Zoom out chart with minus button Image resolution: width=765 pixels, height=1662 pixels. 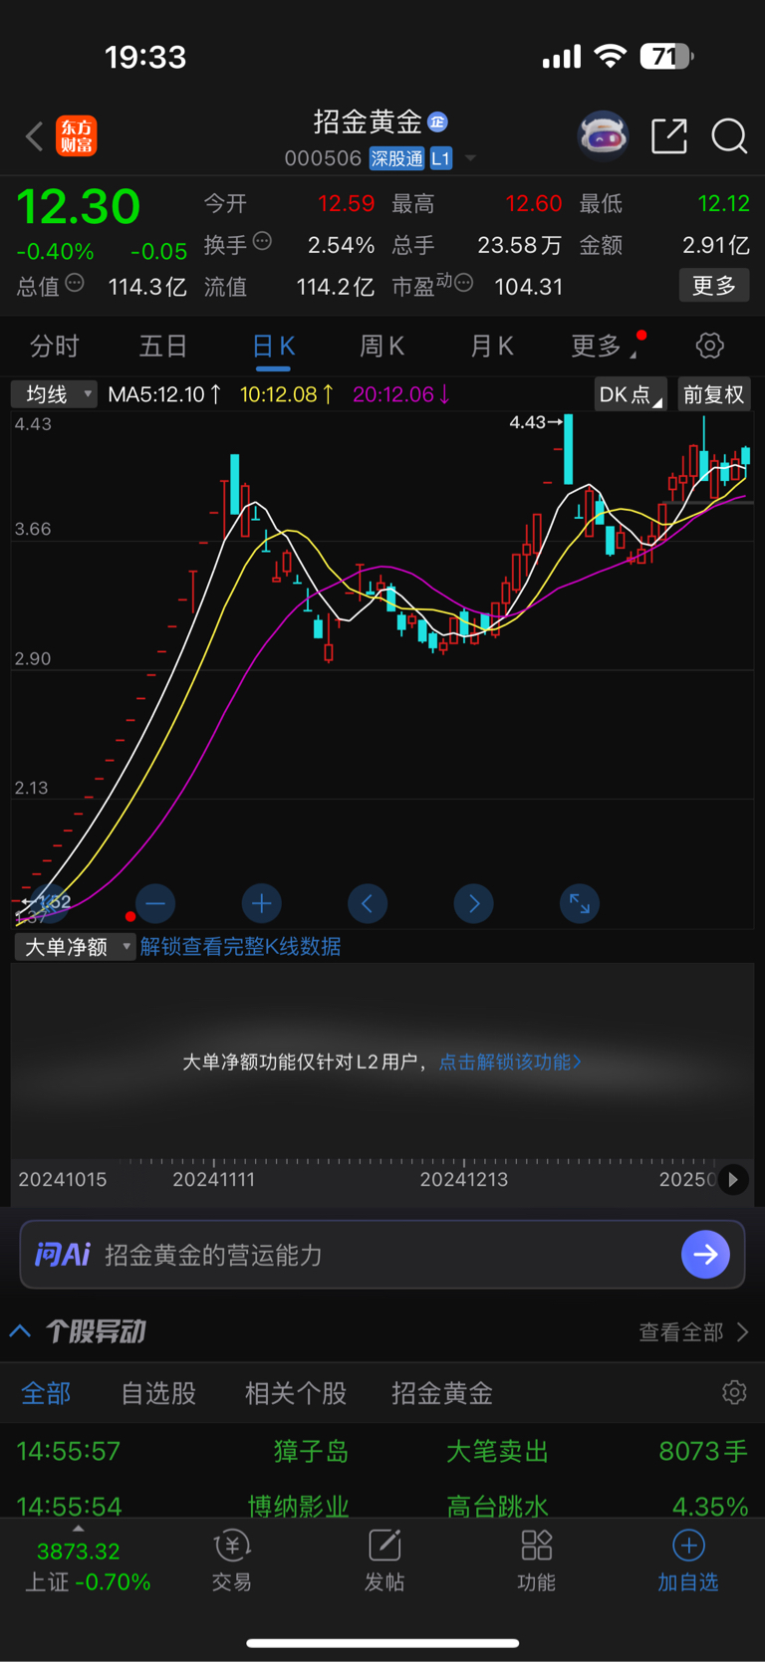[x=155, y=903]
